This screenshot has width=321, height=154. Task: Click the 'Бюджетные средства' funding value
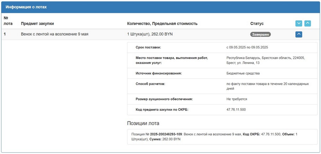[243, 73]
